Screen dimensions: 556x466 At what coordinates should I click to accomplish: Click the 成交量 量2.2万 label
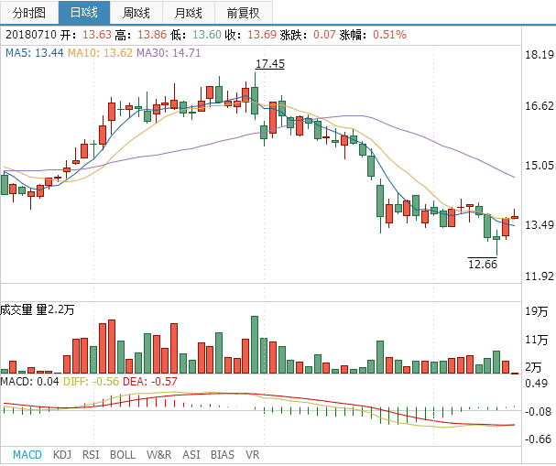(38, 309)
